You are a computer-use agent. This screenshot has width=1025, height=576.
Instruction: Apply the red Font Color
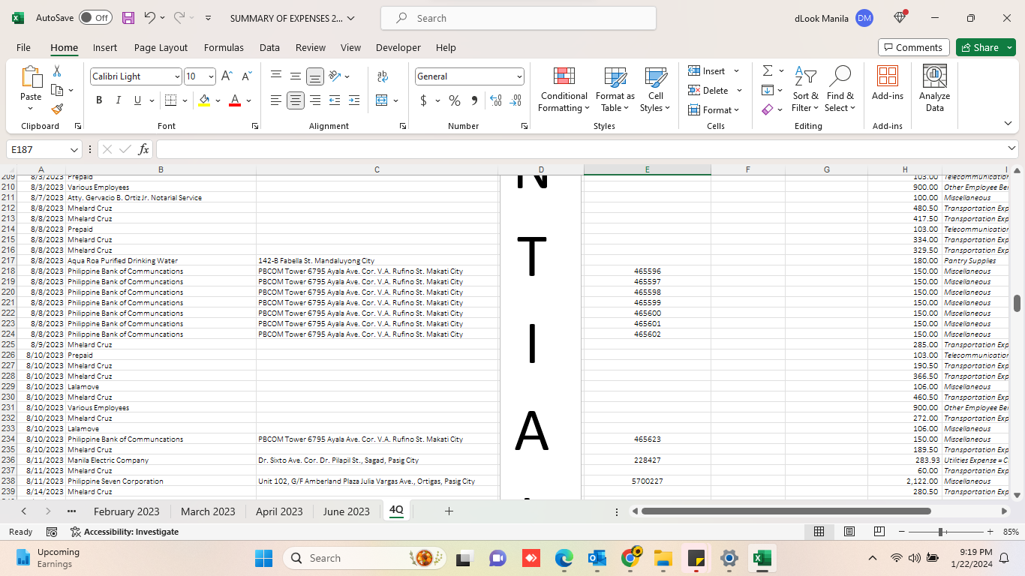click(x=235, y=100)
